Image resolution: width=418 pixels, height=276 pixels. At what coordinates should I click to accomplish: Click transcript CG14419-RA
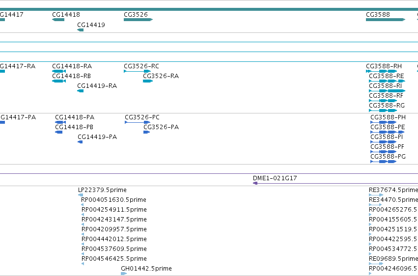click(x=80, y=91)
